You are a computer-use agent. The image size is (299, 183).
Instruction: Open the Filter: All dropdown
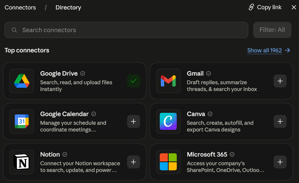(272, 30)
